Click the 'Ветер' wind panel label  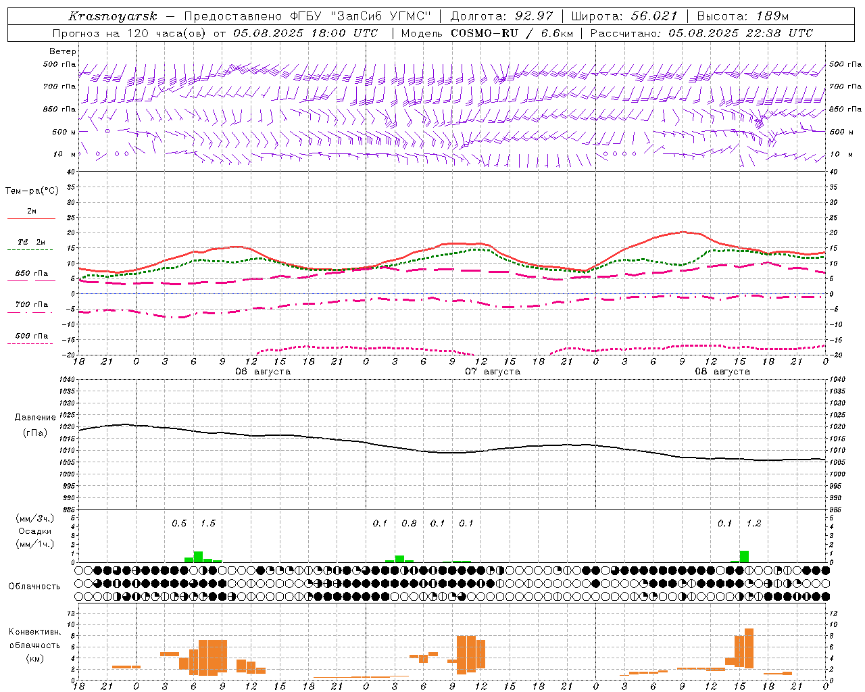(x=63, y=51)
